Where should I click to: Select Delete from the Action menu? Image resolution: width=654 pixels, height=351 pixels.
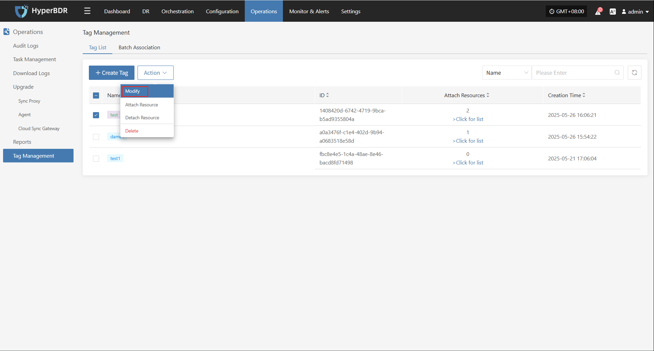(147, 131)
